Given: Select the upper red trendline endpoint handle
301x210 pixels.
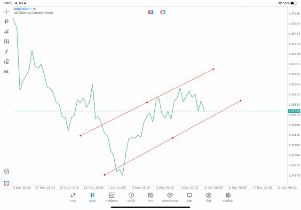Looking at the screenshot, I should click(214, 69).
